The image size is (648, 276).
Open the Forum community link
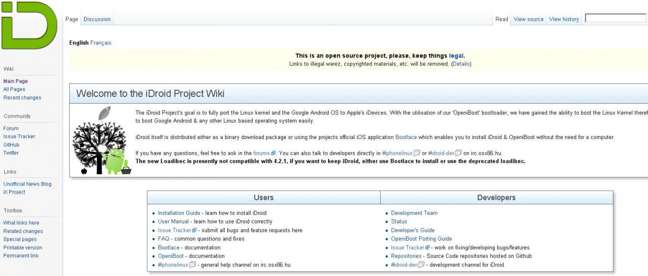pyautogui.click(x=11, y=128)
